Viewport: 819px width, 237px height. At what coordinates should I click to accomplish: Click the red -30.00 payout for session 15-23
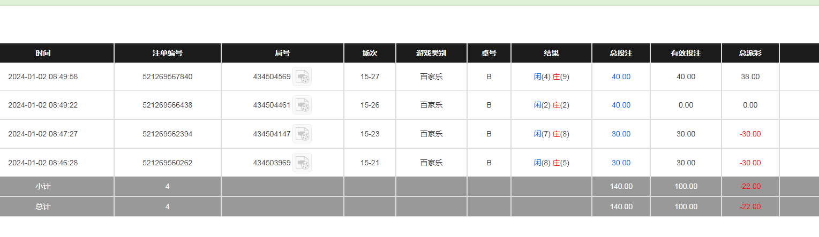(750, 134)
